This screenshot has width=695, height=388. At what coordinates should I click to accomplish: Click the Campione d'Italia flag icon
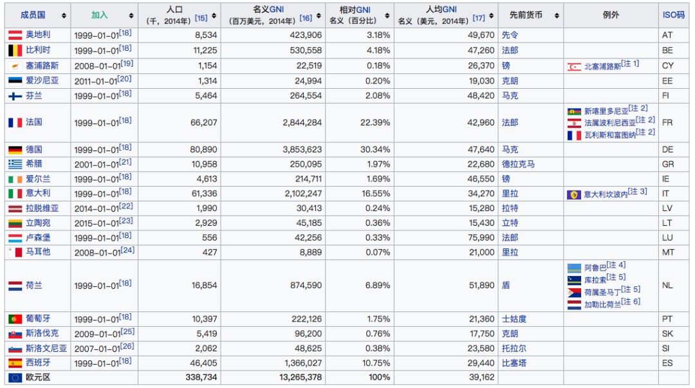pos(574,195)
